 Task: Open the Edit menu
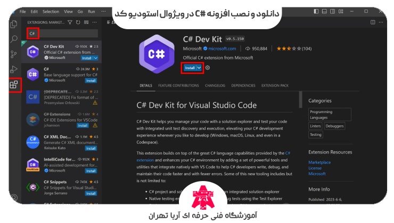tap(34, 12)
